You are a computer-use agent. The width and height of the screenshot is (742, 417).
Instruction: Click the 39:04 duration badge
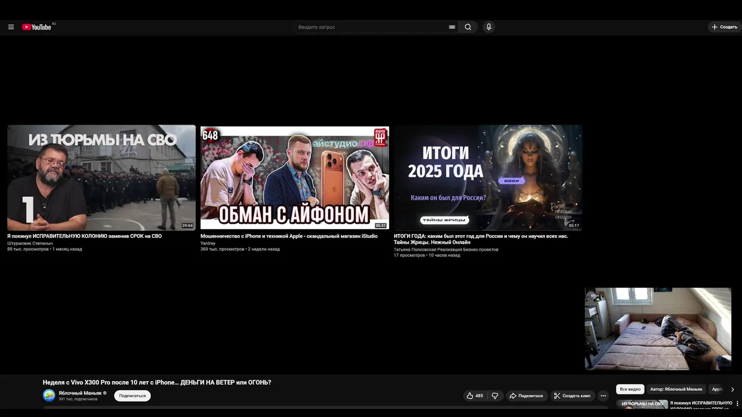pyautogui.click(x=187, y=226)
